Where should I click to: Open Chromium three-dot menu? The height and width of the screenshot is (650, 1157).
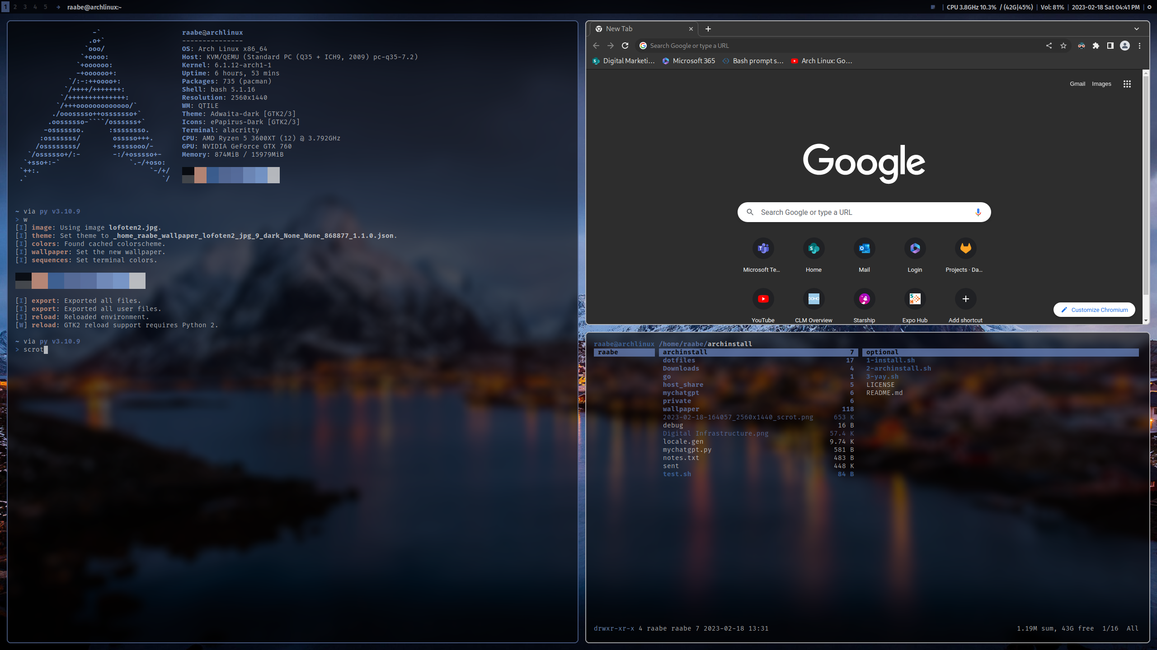pos(1140,46)
